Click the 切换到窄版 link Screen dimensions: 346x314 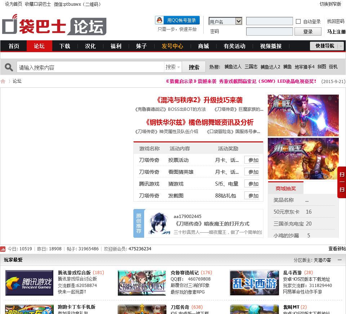[331, 4]
